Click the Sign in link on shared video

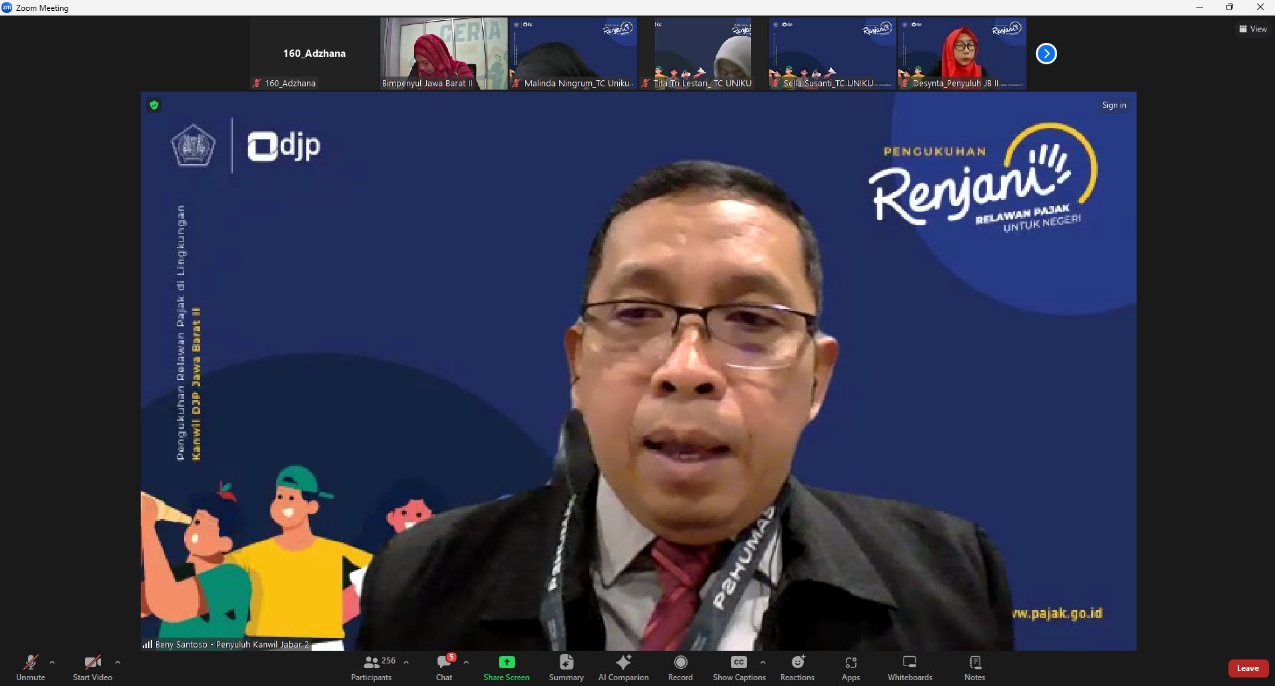[x=1113, y=105]
